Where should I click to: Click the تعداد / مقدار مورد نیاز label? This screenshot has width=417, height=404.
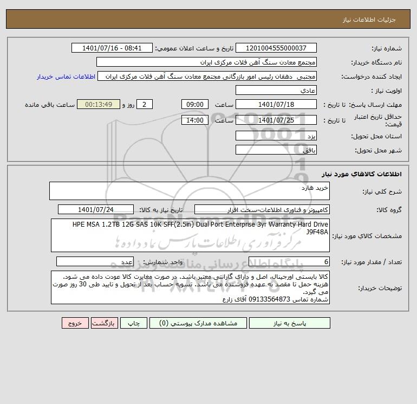pos(372,262)
